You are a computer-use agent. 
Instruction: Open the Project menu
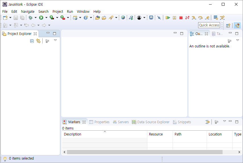58,11
